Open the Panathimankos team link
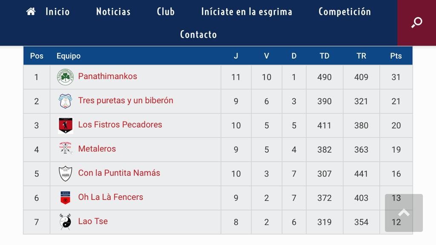 108,77
